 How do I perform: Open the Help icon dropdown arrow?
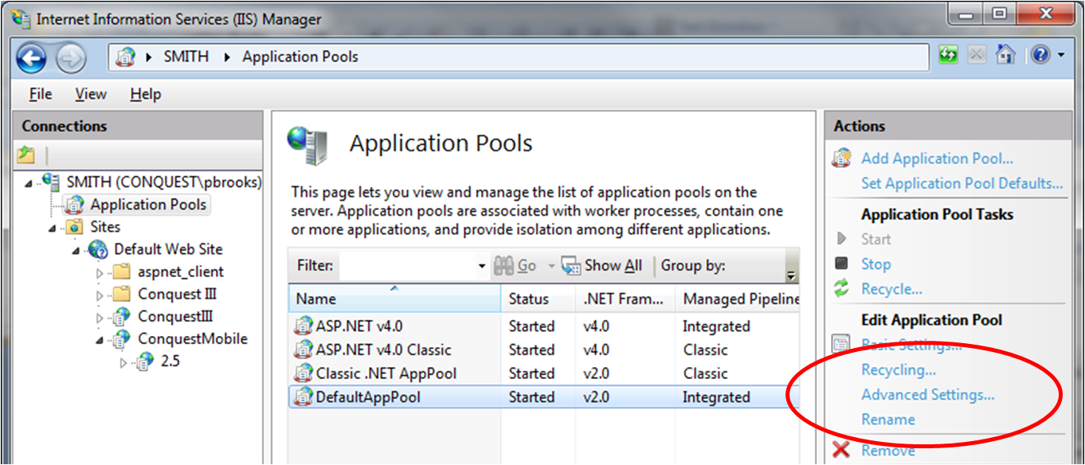click(1060, 56)
